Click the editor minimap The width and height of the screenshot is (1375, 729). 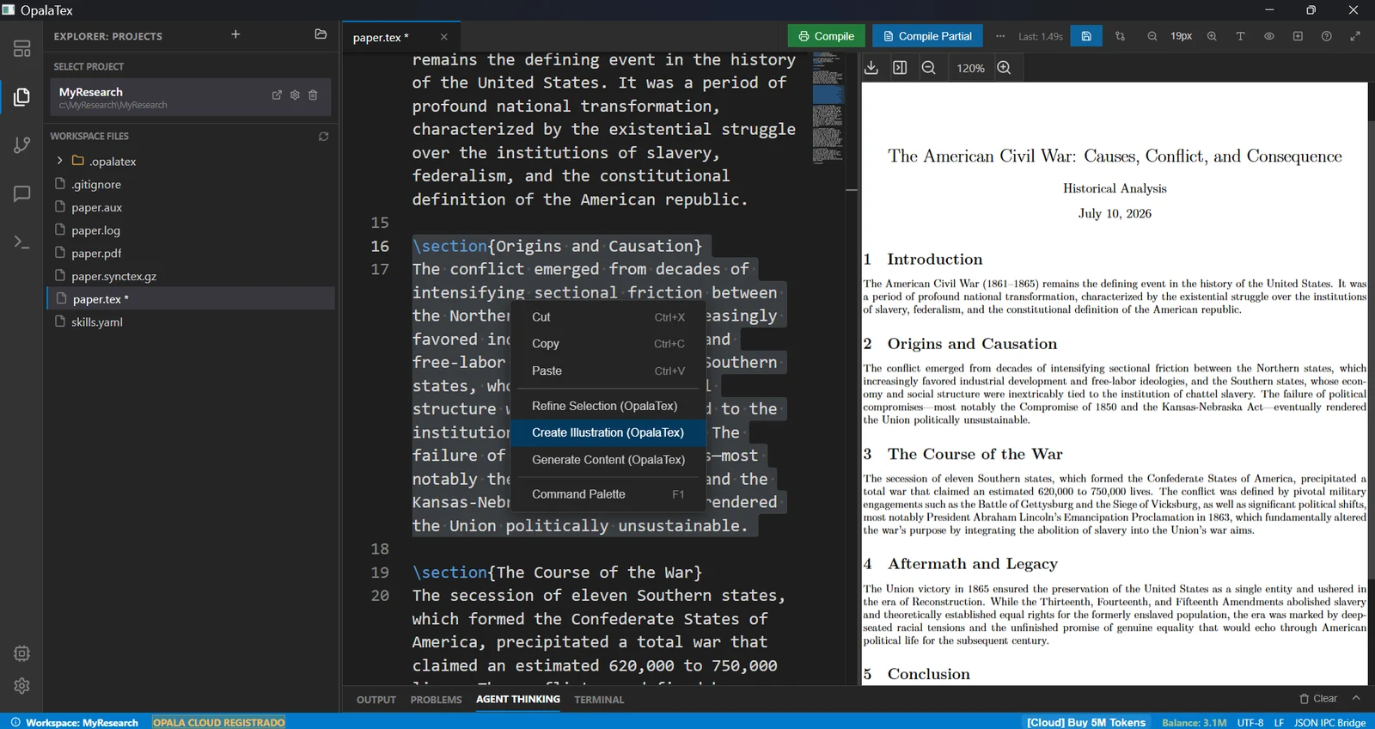pos(828,107)
